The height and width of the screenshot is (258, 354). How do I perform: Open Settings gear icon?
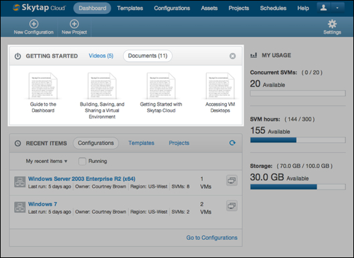(x=332, y=23)
